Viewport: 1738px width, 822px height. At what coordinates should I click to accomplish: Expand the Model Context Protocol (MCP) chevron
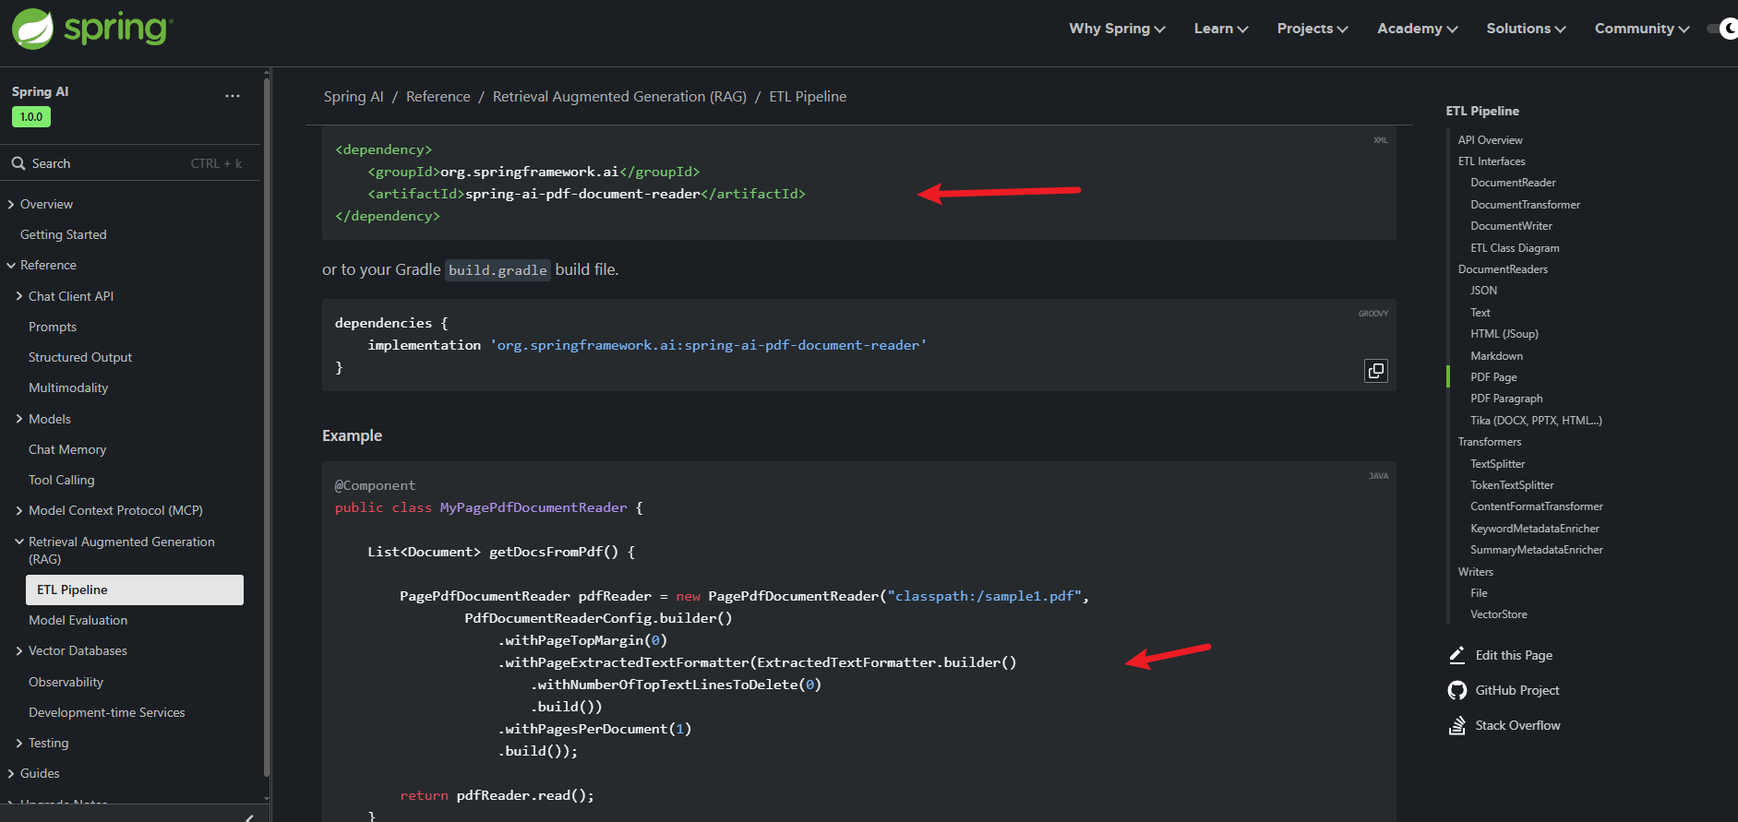19,510
